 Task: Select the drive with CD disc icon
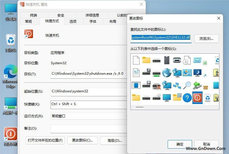[x=157, y=97]
